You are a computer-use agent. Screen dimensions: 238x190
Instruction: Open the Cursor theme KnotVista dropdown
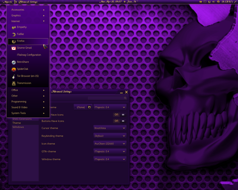[x=110, y=128]
